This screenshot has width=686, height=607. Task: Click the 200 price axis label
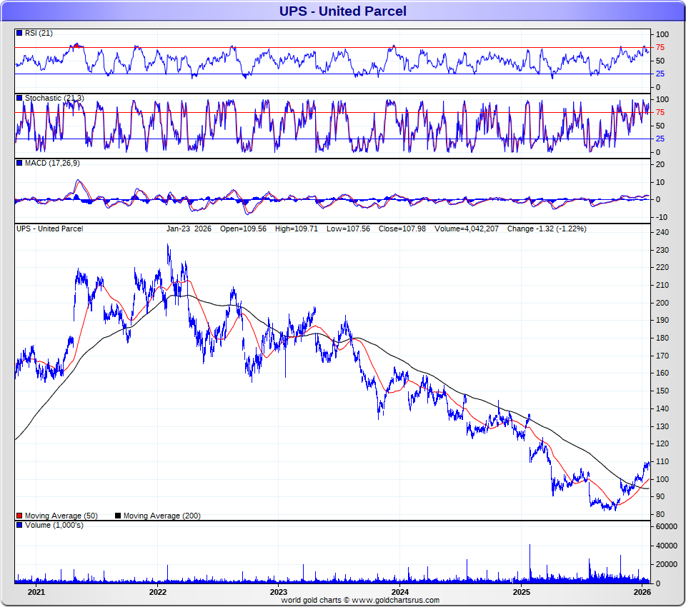[x=662, y=303]
